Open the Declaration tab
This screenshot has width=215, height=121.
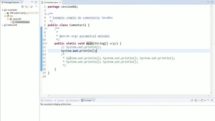tap(73, 100)
